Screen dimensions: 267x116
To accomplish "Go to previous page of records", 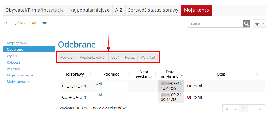I will click(x=235, y=108).
